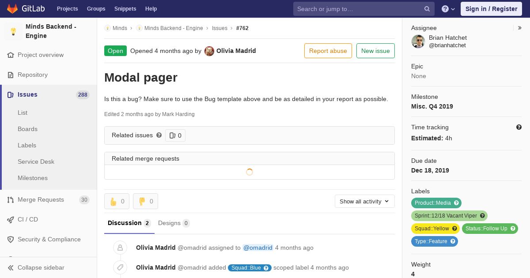Collapse the right sidebar with double arrow
The height and width of the screenshot is (278, 530).
tap(520, 28)
